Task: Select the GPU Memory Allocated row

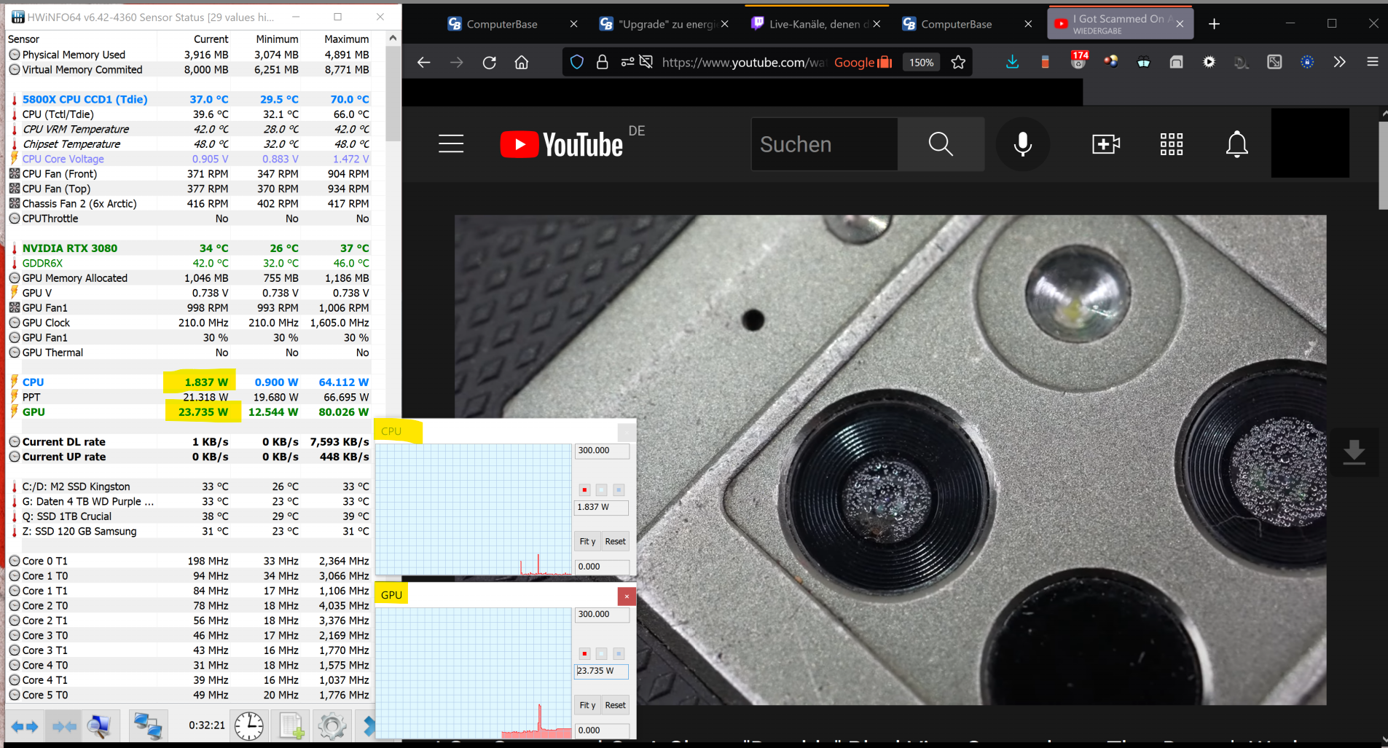Action: click(x=189, y=278)
